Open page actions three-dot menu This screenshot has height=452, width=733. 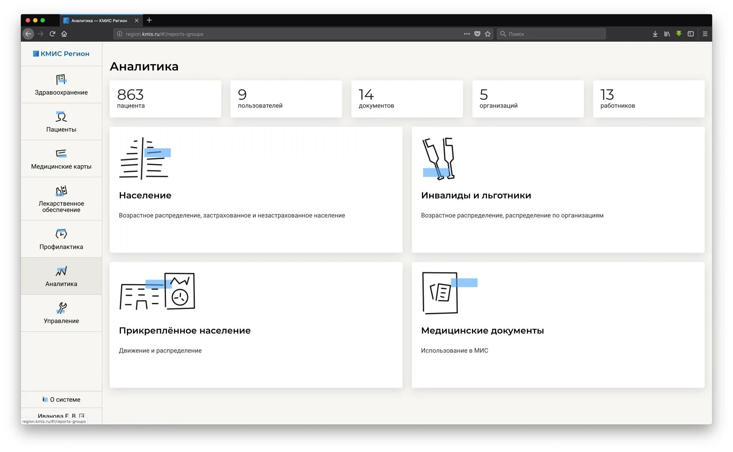coord(467,34)
